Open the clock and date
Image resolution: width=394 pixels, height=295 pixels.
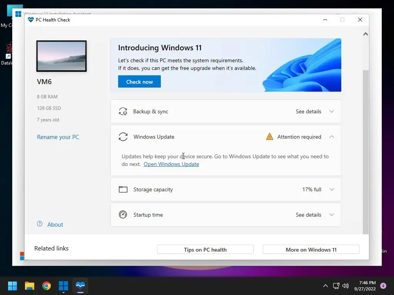(365, 286)
